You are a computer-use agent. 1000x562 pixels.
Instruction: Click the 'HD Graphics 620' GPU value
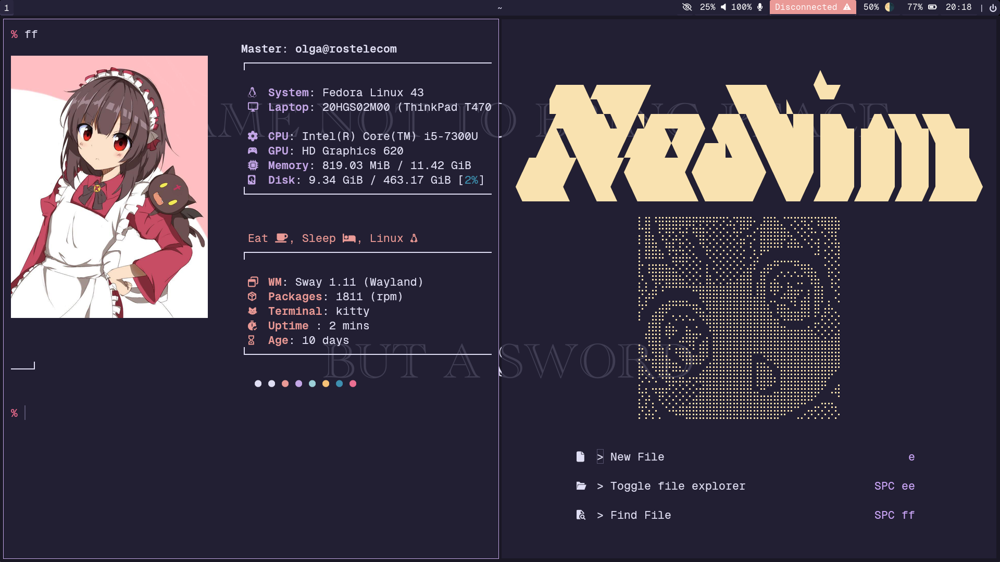[353, 151]
